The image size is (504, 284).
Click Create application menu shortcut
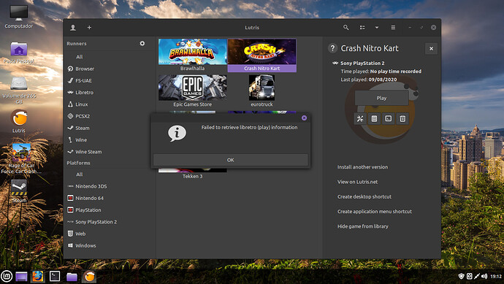(x=375, y=212)
